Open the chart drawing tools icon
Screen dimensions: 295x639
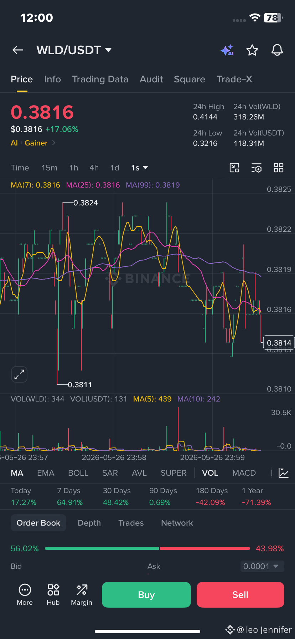(234, 168)
